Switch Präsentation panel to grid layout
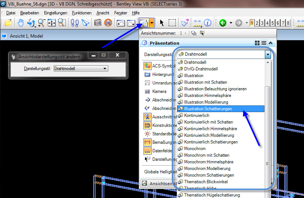The width and height of the screenshot is (304, 198). pos(257,43)
